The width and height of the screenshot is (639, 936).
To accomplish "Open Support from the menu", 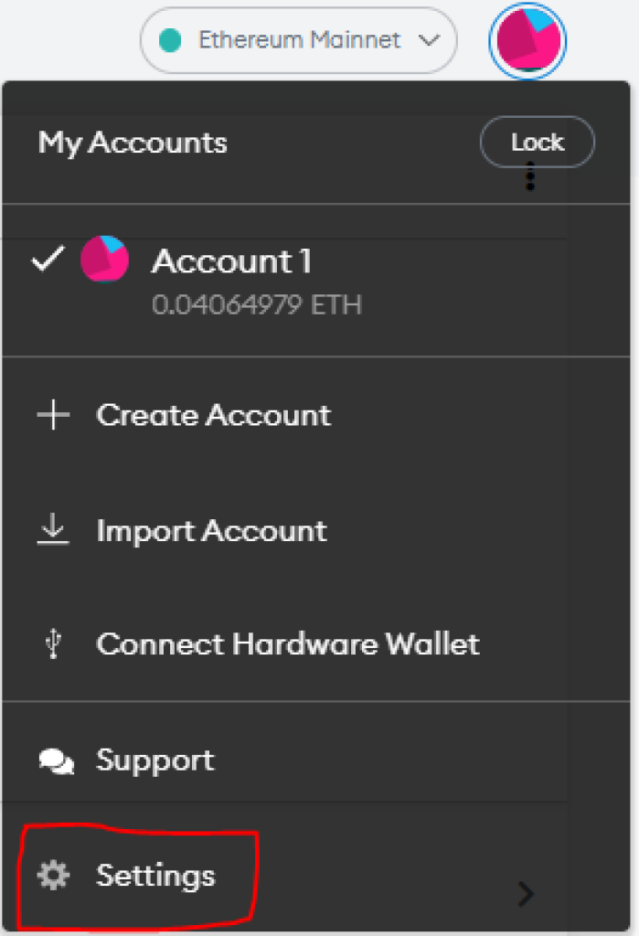I will click(316, 760).
